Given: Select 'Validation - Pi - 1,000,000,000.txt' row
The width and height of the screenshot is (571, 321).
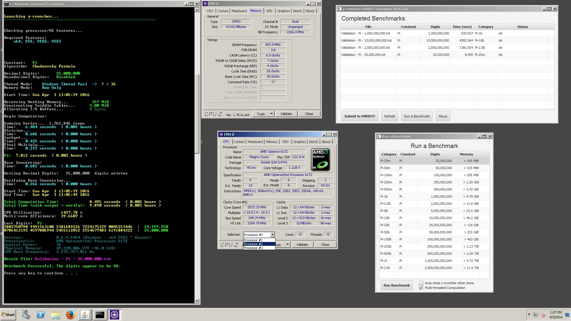Looking at the screenshot, I should [447, 33].
